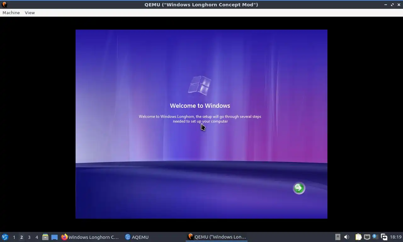
Task: Switch to workspace 1
Action: tap(14, 237)
